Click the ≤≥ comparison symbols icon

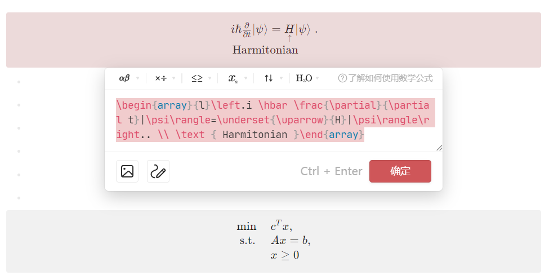point(197,78)
